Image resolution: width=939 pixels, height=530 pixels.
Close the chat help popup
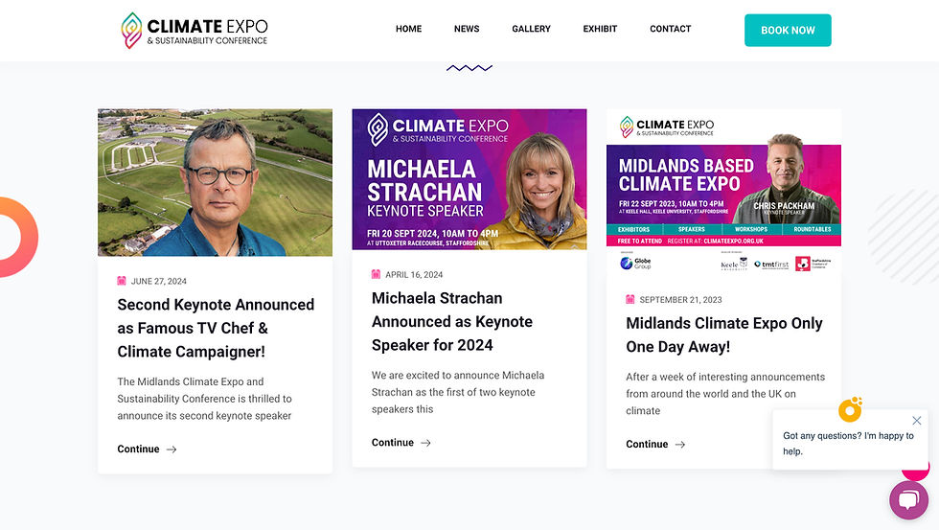916,421
